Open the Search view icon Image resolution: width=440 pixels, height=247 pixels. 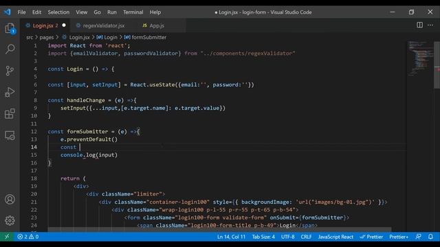(10, 49)
